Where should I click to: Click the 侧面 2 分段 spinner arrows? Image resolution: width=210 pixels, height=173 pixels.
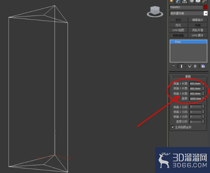click(203, 112)
